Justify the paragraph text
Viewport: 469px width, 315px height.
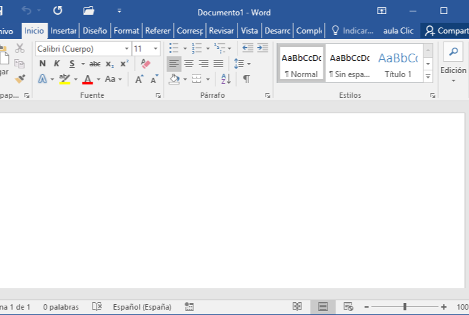218,64
